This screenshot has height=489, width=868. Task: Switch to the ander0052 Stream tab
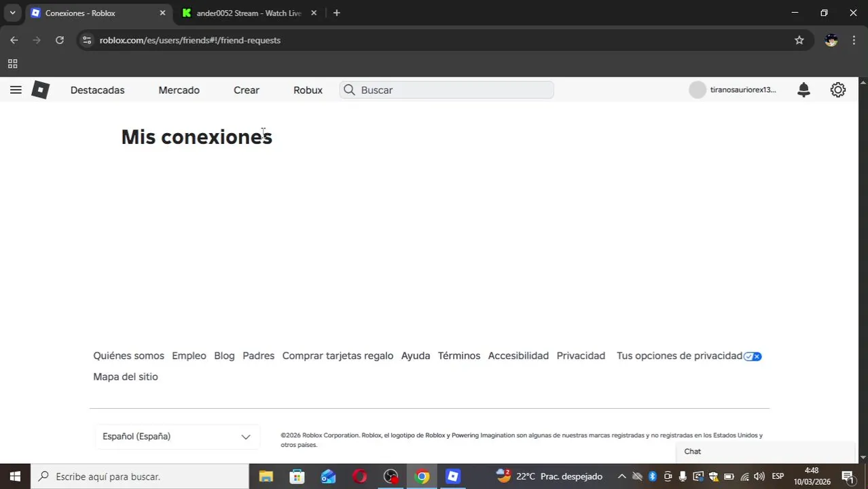[x=249, y=13]
